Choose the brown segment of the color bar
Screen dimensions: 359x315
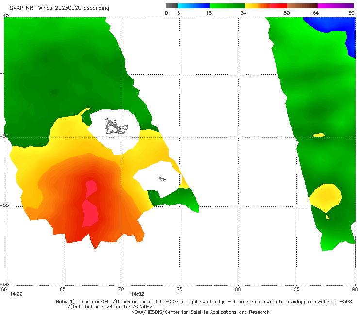tap(302, 6)
